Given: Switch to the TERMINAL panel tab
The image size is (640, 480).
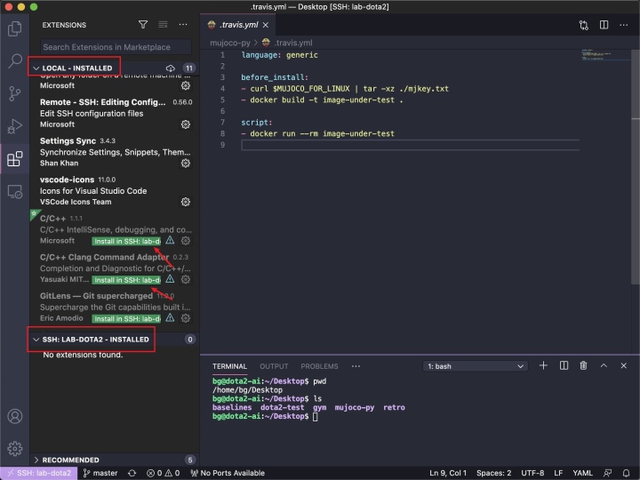Looking at the screenshot, I should coord(229,366).
